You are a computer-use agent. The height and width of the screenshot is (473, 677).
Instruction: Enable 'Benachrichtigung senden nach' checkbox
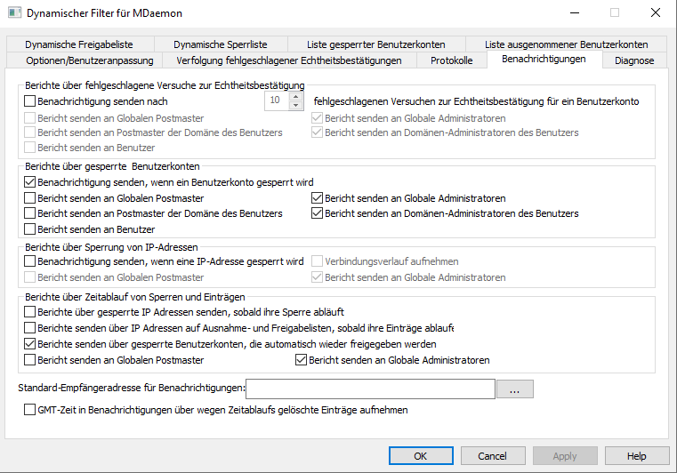pos(30,102)
